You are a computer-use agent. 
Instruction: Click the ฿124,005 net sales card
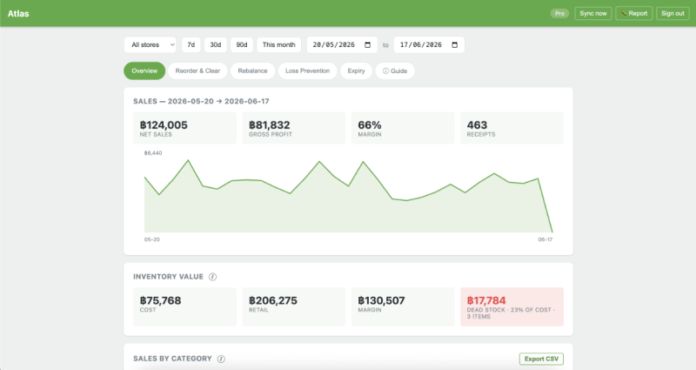[184, 128]
